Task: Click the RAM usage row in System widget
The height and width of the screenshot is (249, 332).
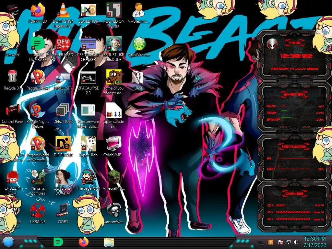Action: click(295, 113)
